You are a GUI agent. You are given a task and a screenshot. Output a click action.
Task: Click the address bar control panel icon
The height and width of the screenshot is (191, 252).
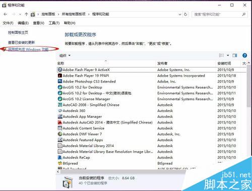tap(33, 15)
